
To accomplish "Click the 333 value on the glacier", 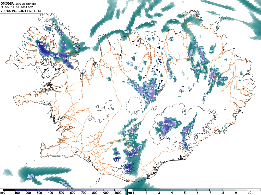I will [x=166, y=124].
